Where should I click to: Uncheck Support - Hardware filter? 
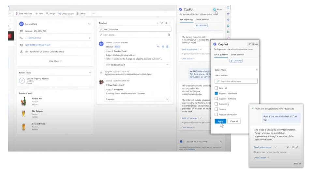pos(216,94)
